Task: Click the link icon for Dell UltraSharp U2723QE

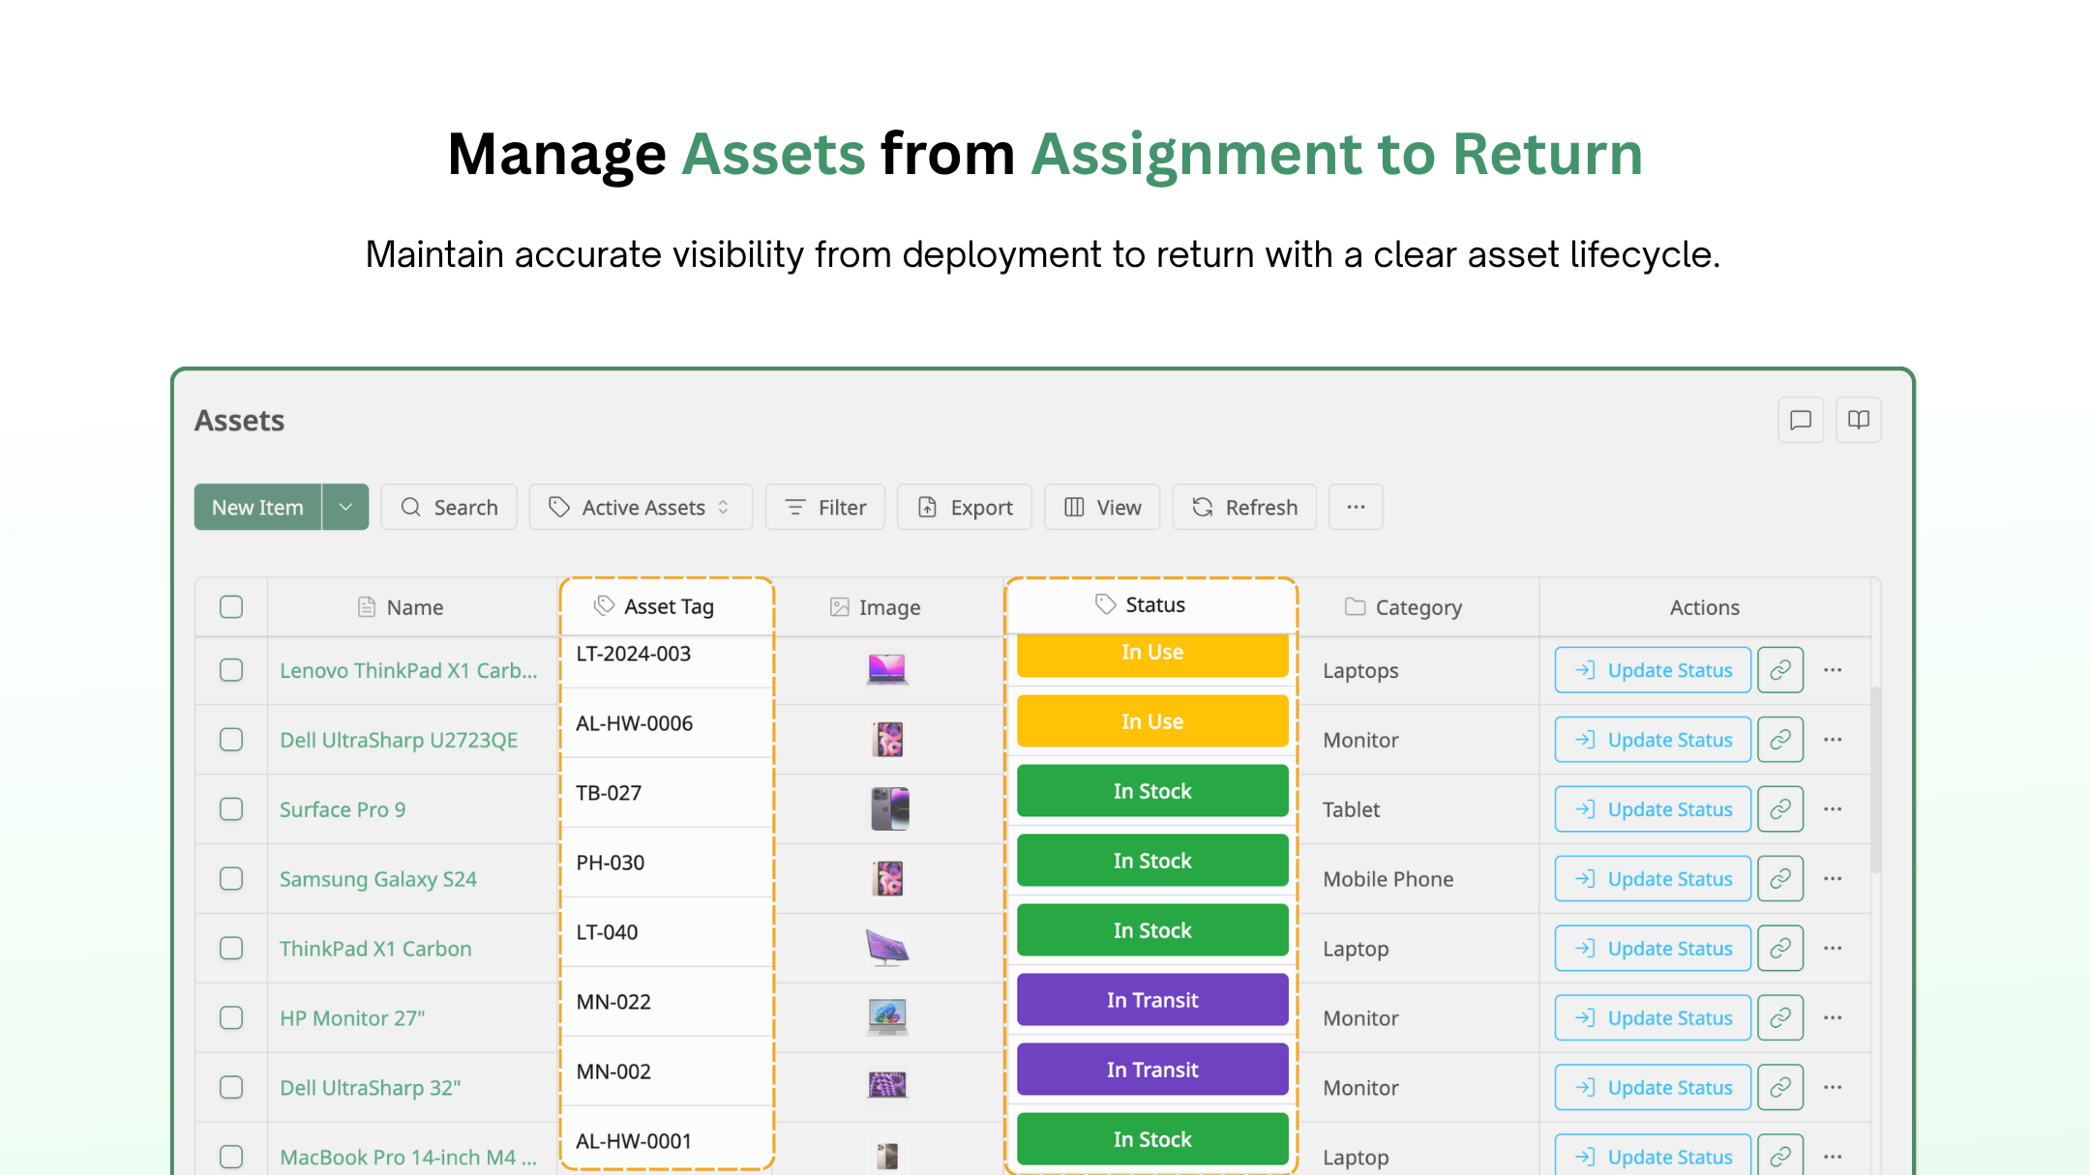Action: coord(1780,740)
